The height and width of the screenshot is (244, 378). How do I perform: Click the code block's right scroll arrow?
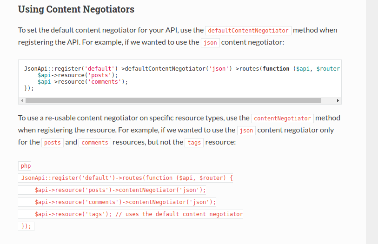tap(338, 101)
